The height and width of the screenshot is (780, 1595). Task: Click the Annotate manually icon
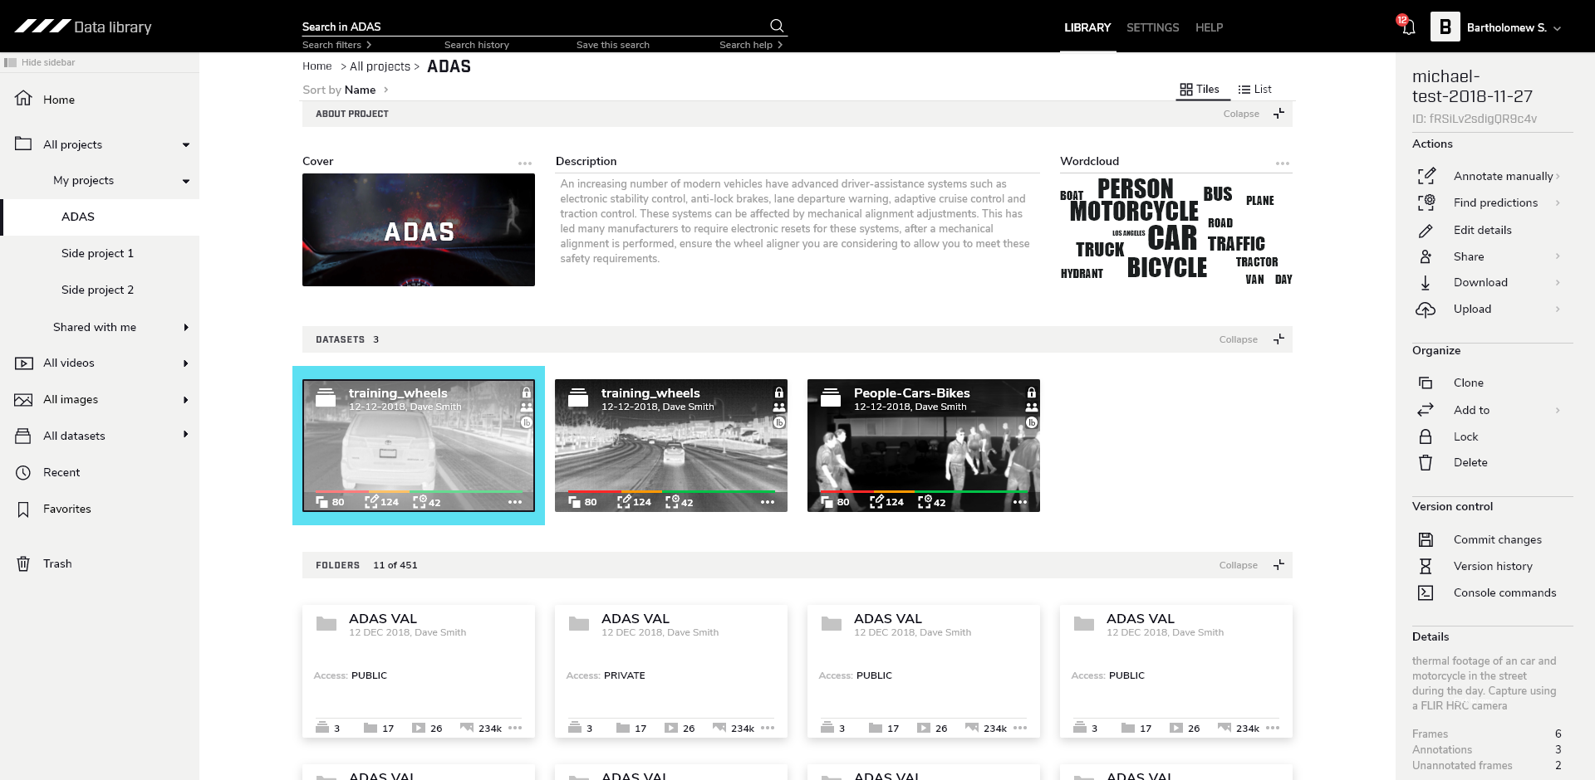[1426, 176]
